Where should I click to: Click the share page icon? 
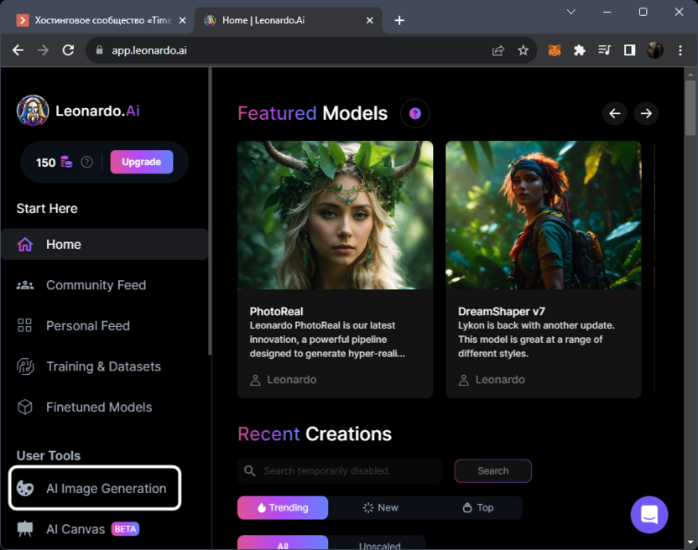pos(498,50)
